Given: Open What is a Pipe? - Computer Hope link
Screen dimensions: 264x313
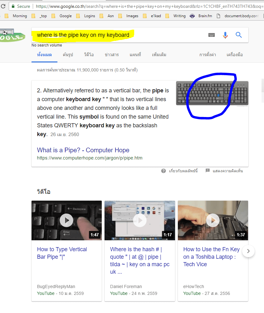Looking at the screenshot, I should (83, 150).
